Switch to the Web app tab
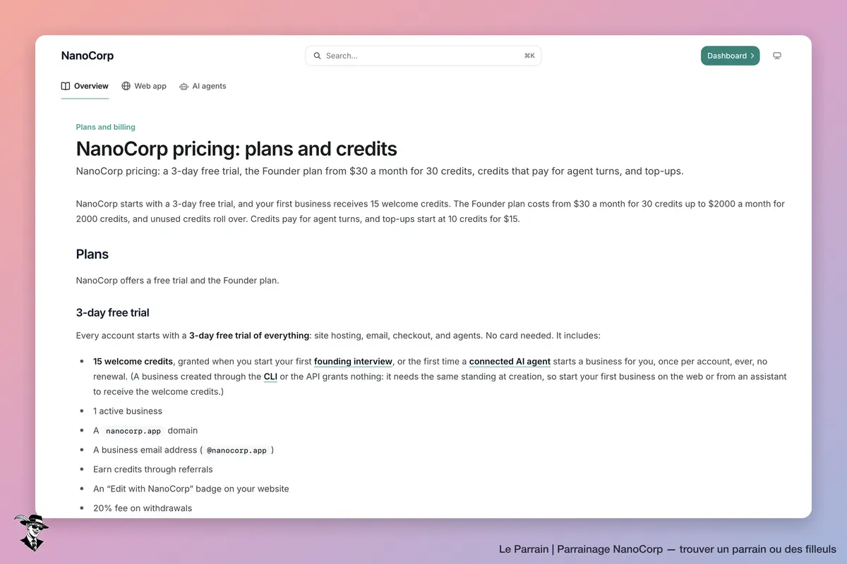This screenshot has height=564, width=847. [144, 86]
